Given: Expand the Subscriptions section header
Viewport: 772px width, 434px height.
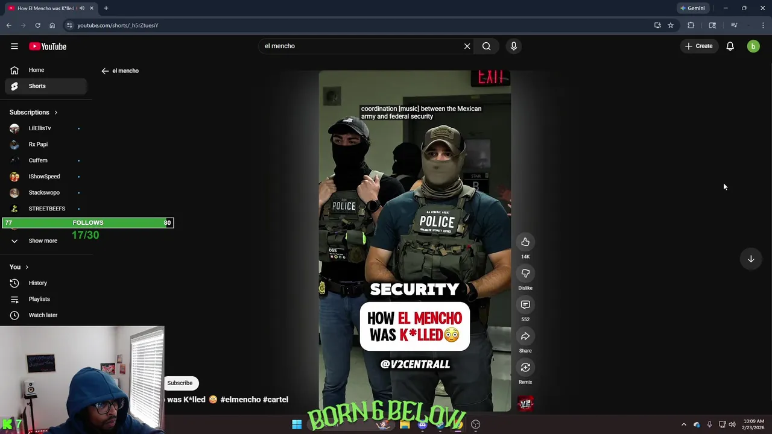Looking at the screenshot, I should coord(34,112).
